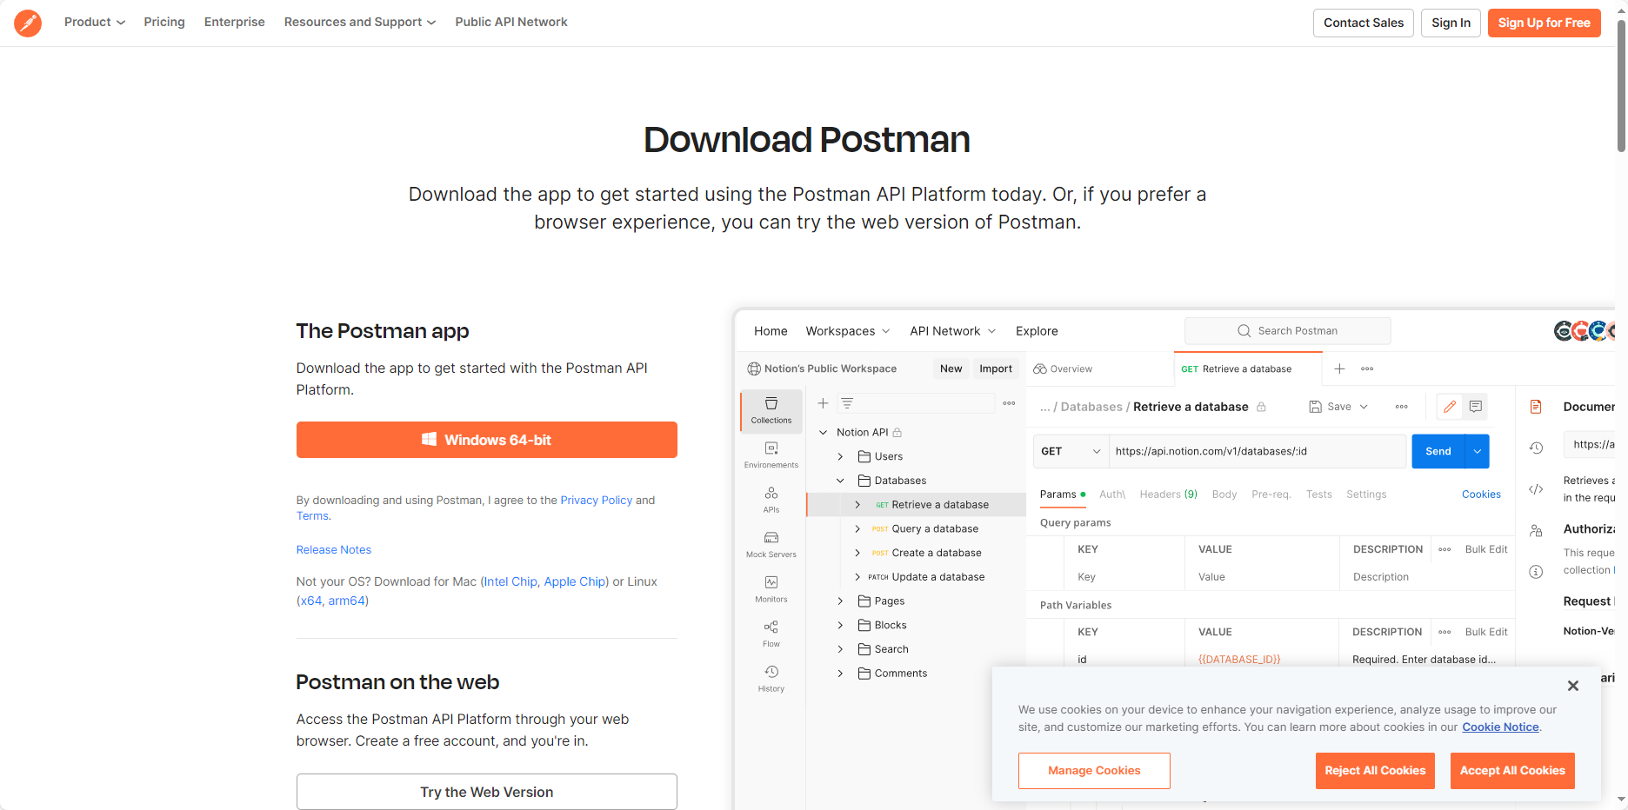Click the comments icon
This screenshot has height=810, width=1628.
[1476, 407]
